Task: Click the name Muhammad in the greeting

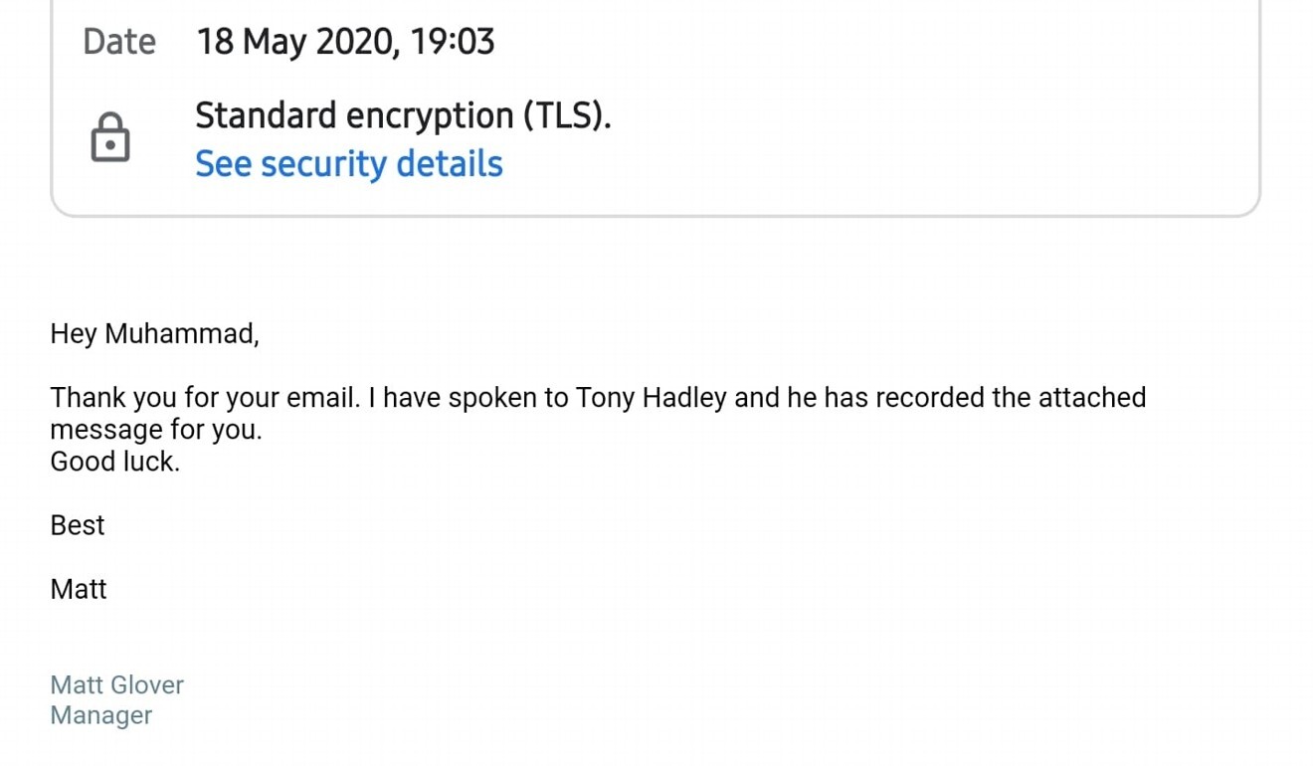Action: pos(182,334)
